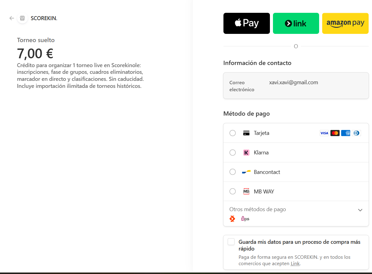This screenshot has width=372, height=274.
Task: Click the Otros métodos de pago label
Action: tap(258, 209)
